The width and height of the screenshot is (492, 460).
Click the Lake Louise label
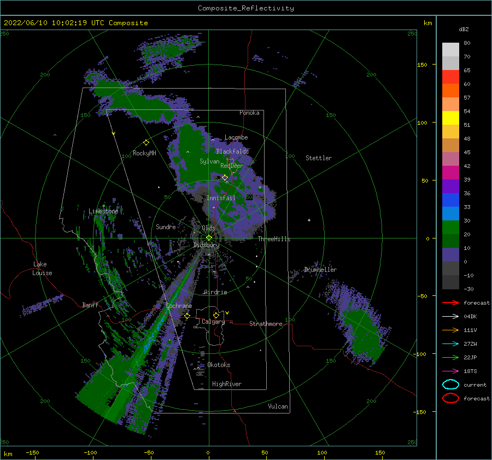42,269
